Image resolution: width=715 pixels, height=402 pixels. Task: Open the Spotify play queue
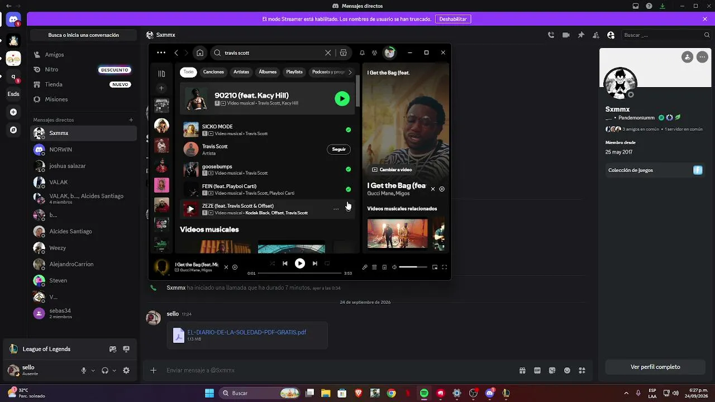pos(374,267)
